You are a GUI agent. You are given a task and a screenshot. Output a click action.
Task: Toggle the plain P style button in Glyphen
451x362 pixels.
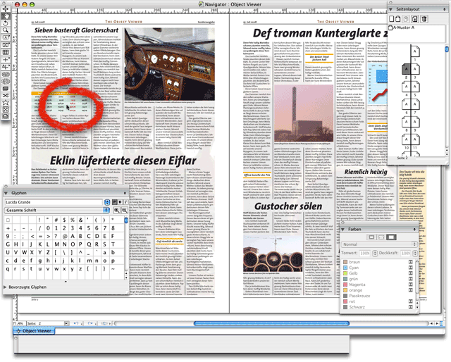[x=114, y=202]
